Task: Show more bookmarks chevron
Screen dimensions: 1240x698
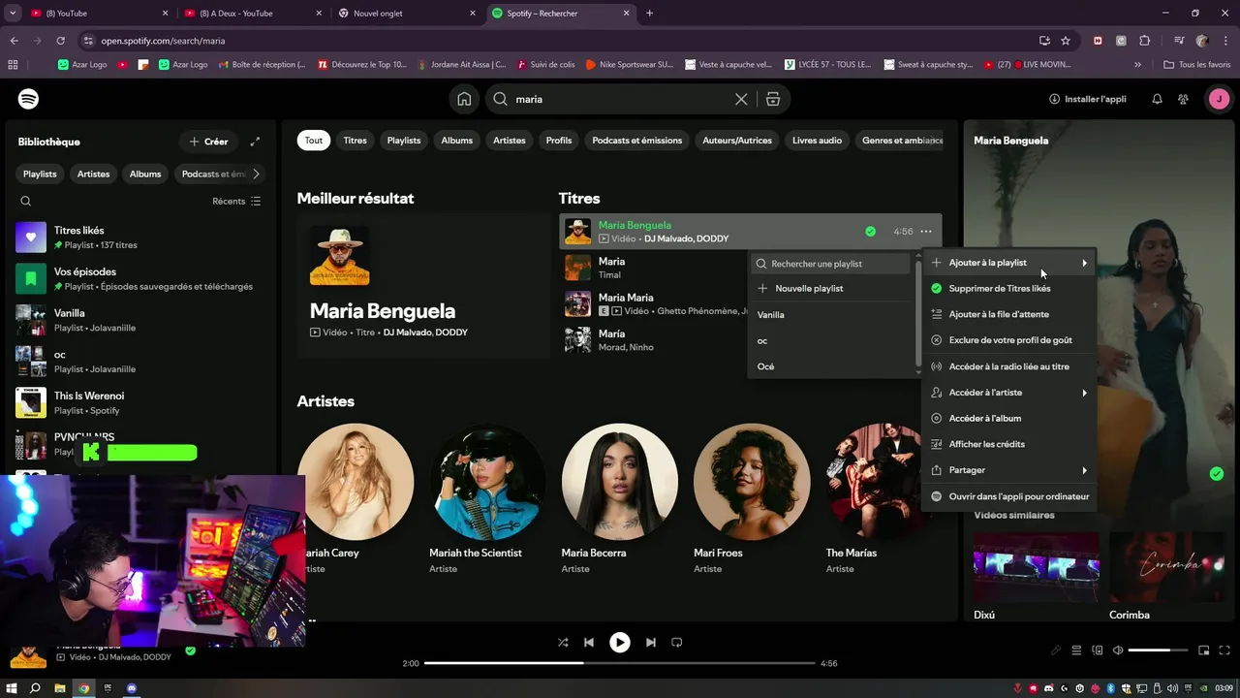Action: click(1137, 64)
